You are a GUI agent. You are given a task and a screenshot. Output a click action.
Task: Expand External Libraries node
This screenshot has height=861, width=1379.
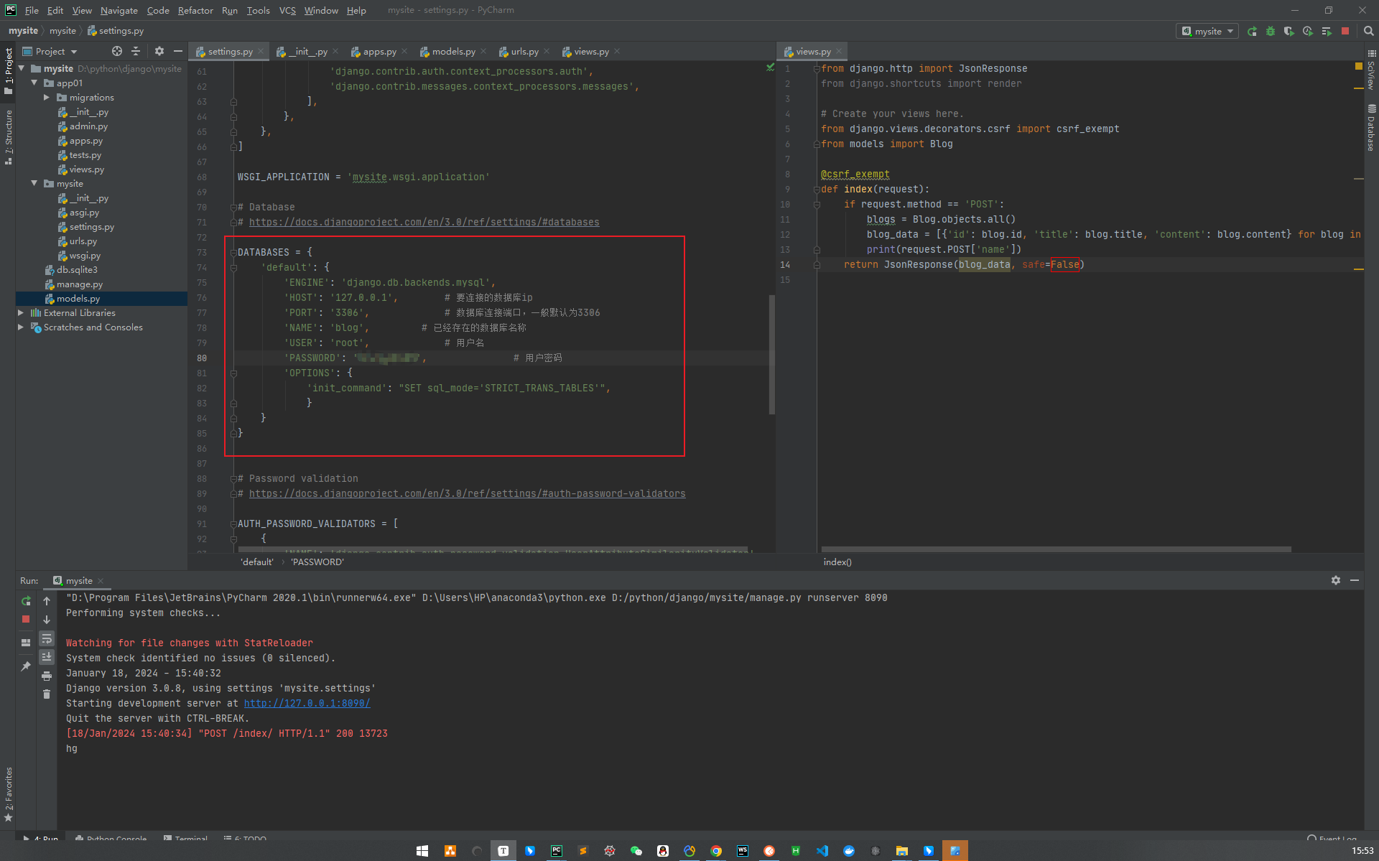pos(21,313)
